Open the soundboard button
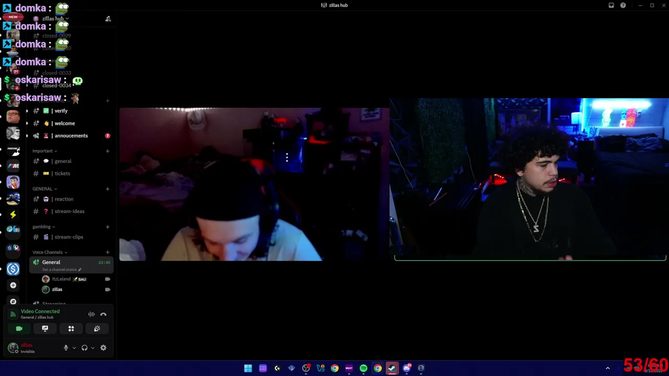 pyautogui.click(x=97, y=328)
